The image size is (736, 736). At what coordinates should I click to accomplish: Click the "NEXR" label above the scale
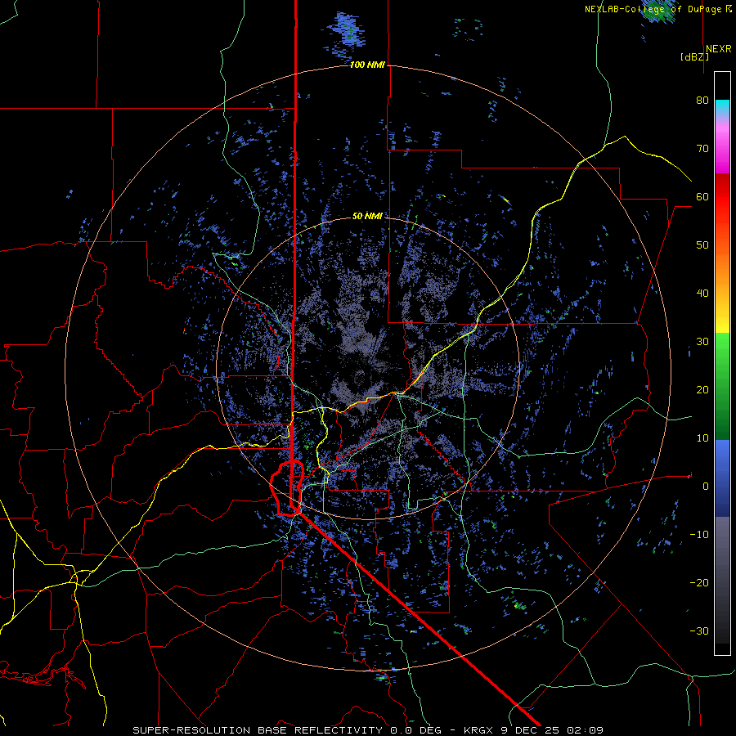[718, 49]
